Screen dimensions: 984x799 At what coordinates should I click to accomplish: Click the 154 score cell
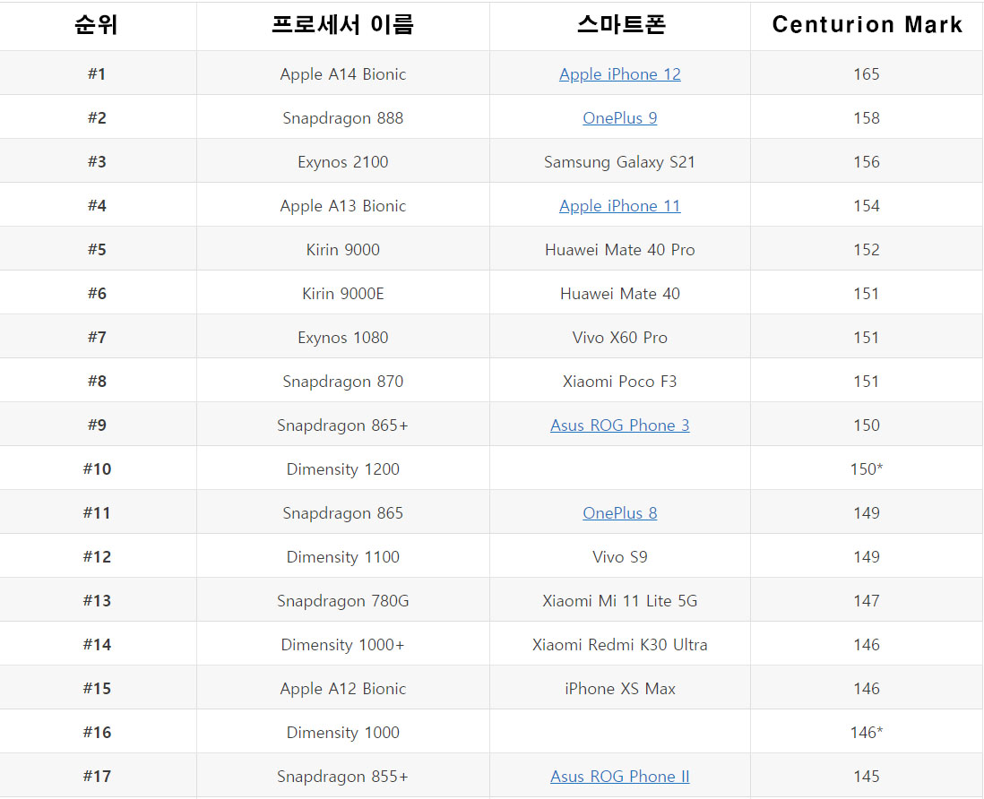pos(866,206)
